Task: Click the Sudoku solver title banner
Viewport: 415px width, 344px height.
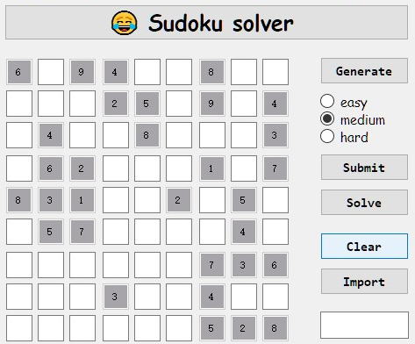Action: 206,22
